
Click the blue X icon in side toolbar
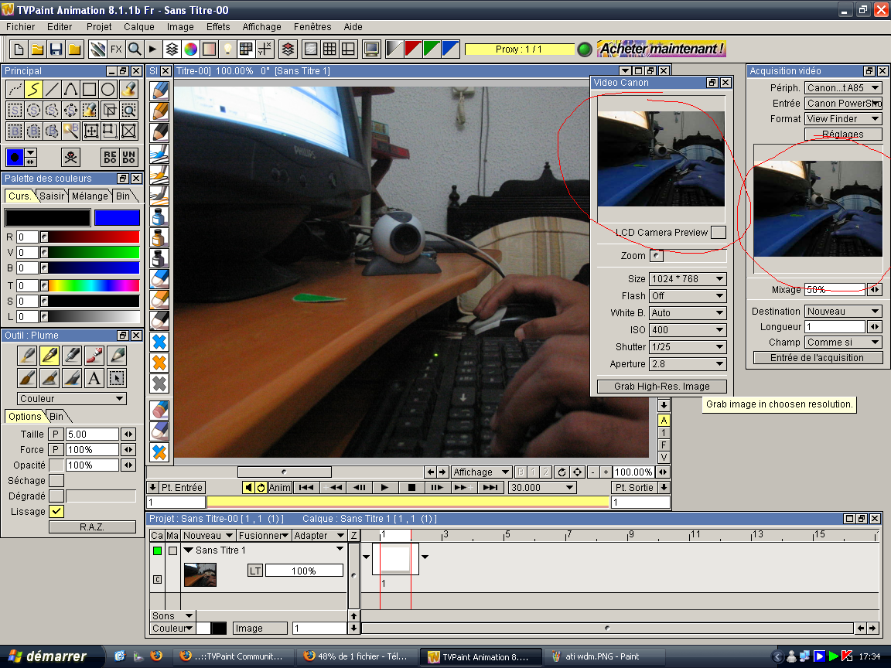(x=159, y=342)
